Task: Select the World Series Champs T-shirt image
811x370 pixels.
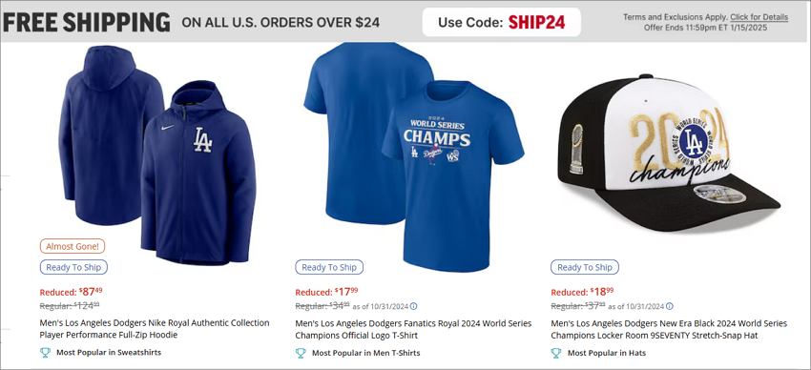Action: (414, 156)
